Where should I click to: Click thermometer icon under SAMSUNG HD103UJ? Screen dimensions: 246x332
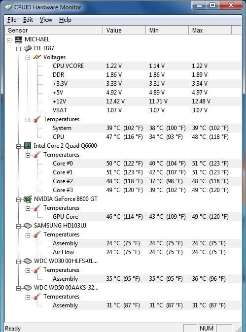click(x=37, y=234)
